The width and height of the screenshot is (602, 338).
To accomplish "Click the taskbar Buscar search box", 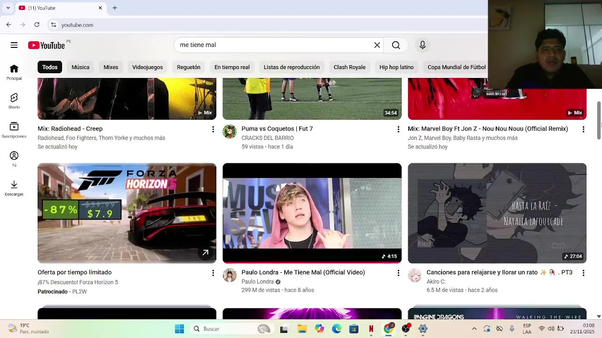I will click(233, 329).
